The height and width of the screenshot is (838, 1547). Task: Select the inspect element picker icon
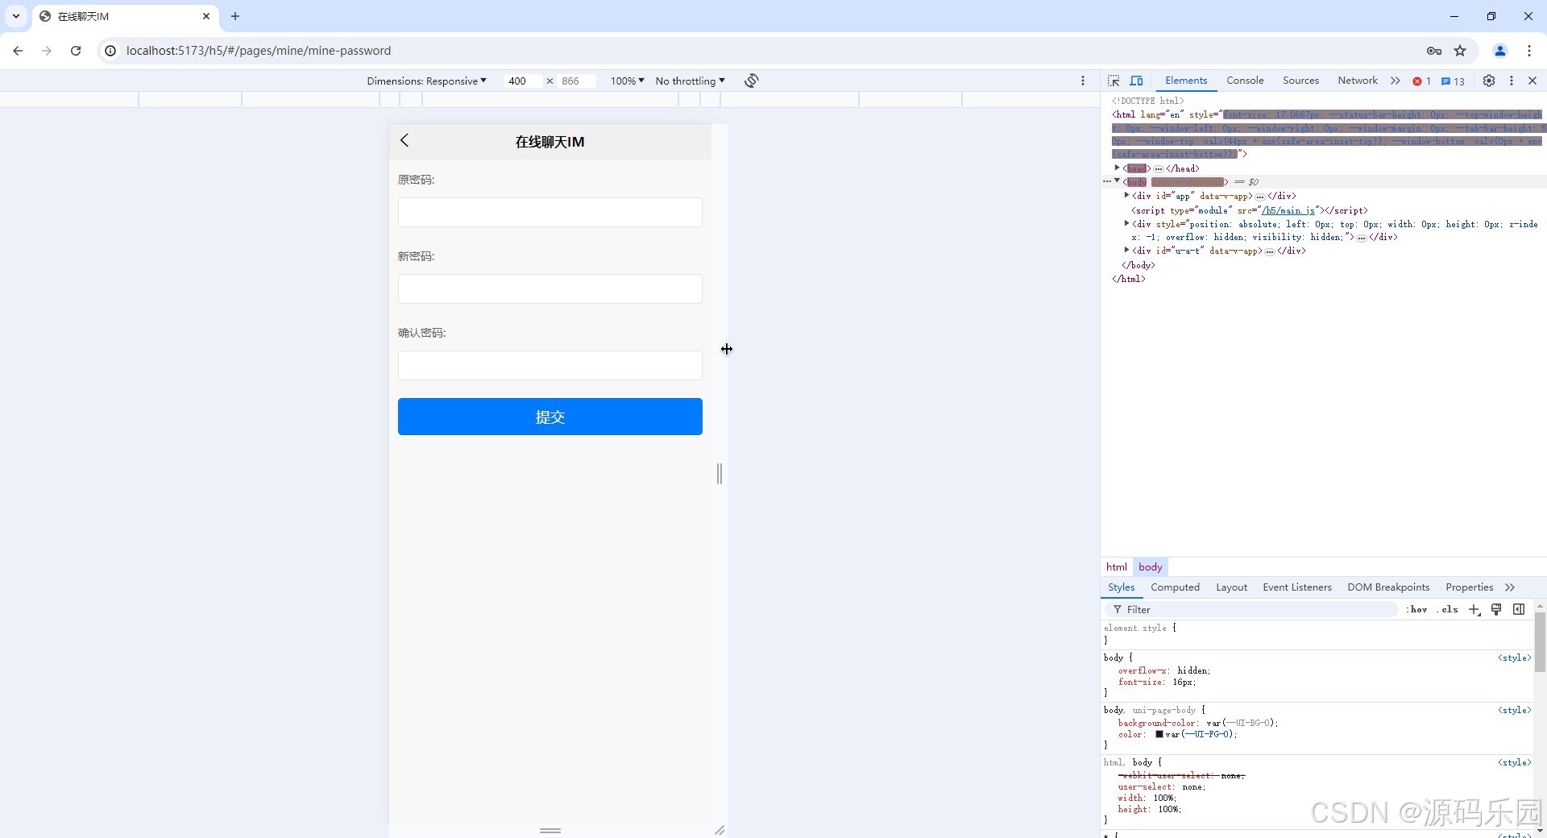point(1113,81)
